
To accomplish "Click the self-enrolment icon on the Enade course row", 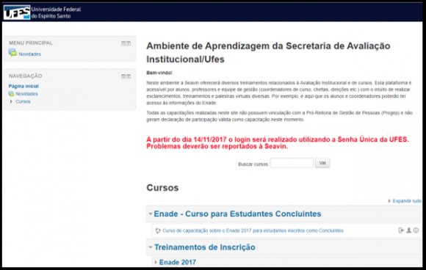I will [x=401, y=230].
